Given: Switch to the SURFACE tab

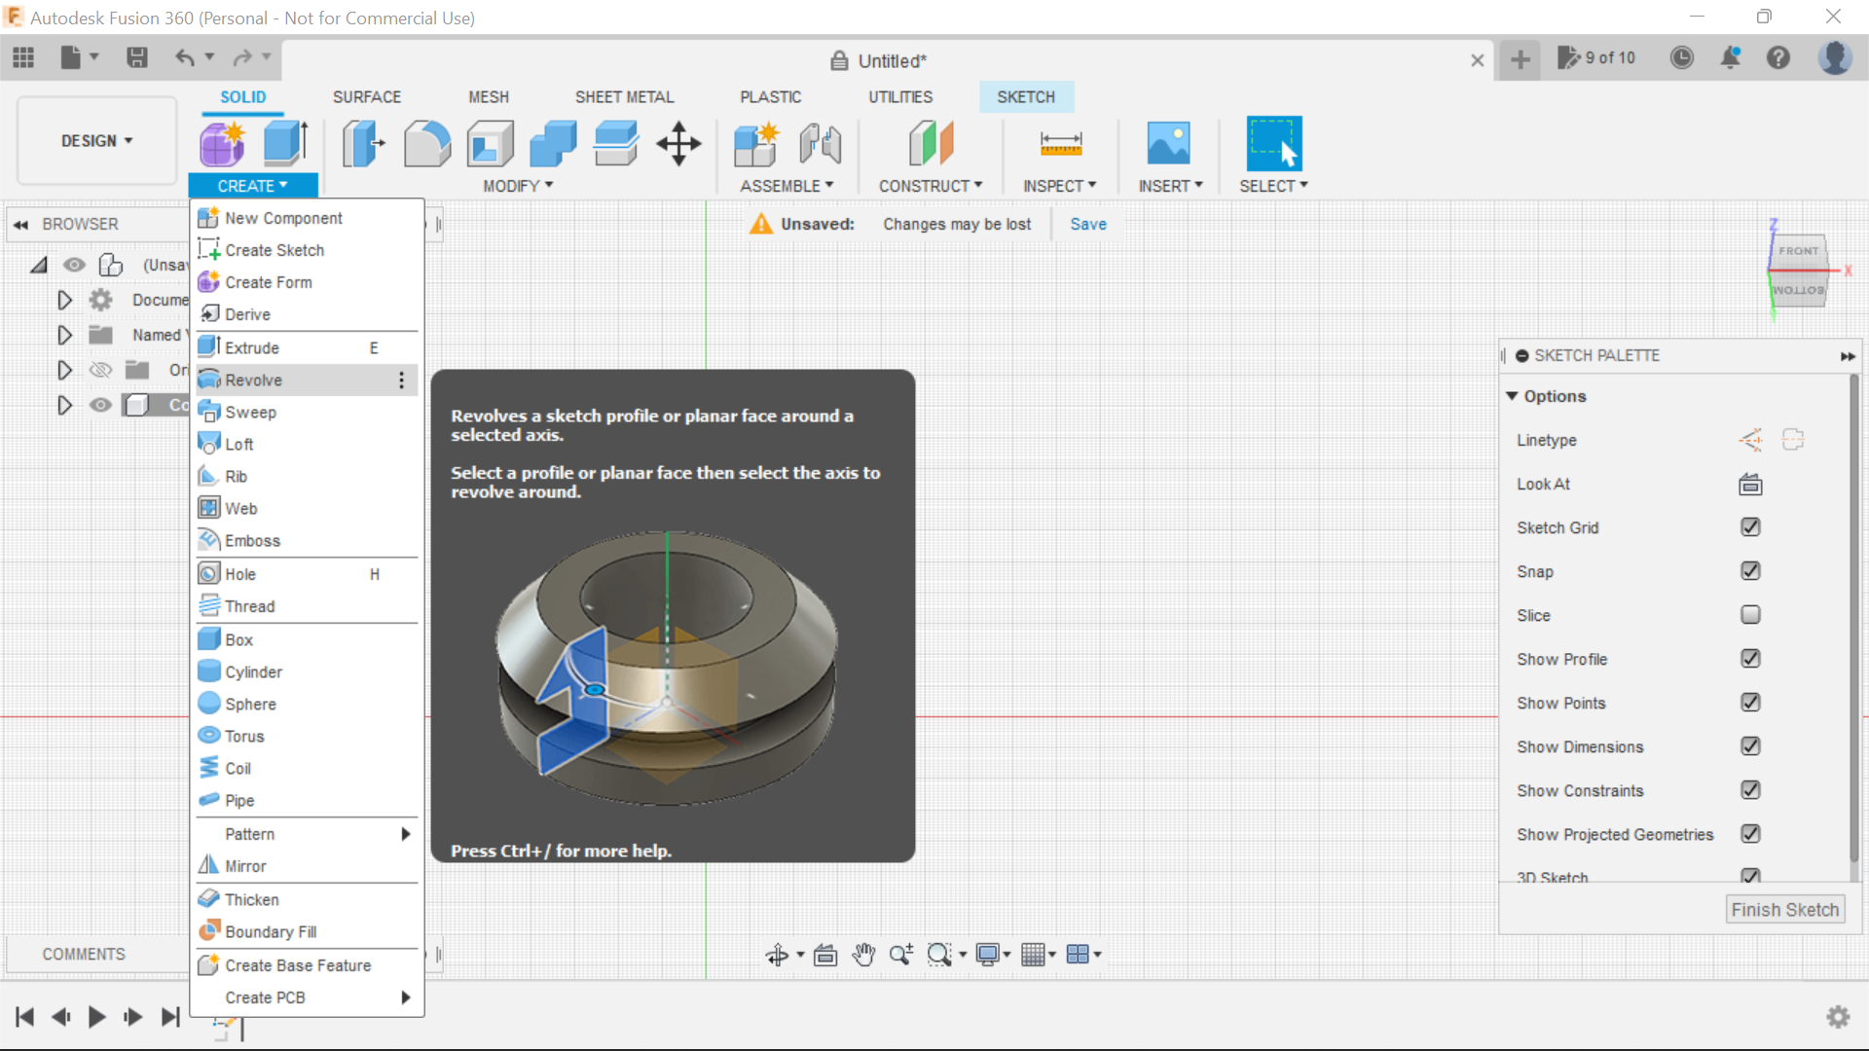Looking at the screenshot, I should pos(367,96).
